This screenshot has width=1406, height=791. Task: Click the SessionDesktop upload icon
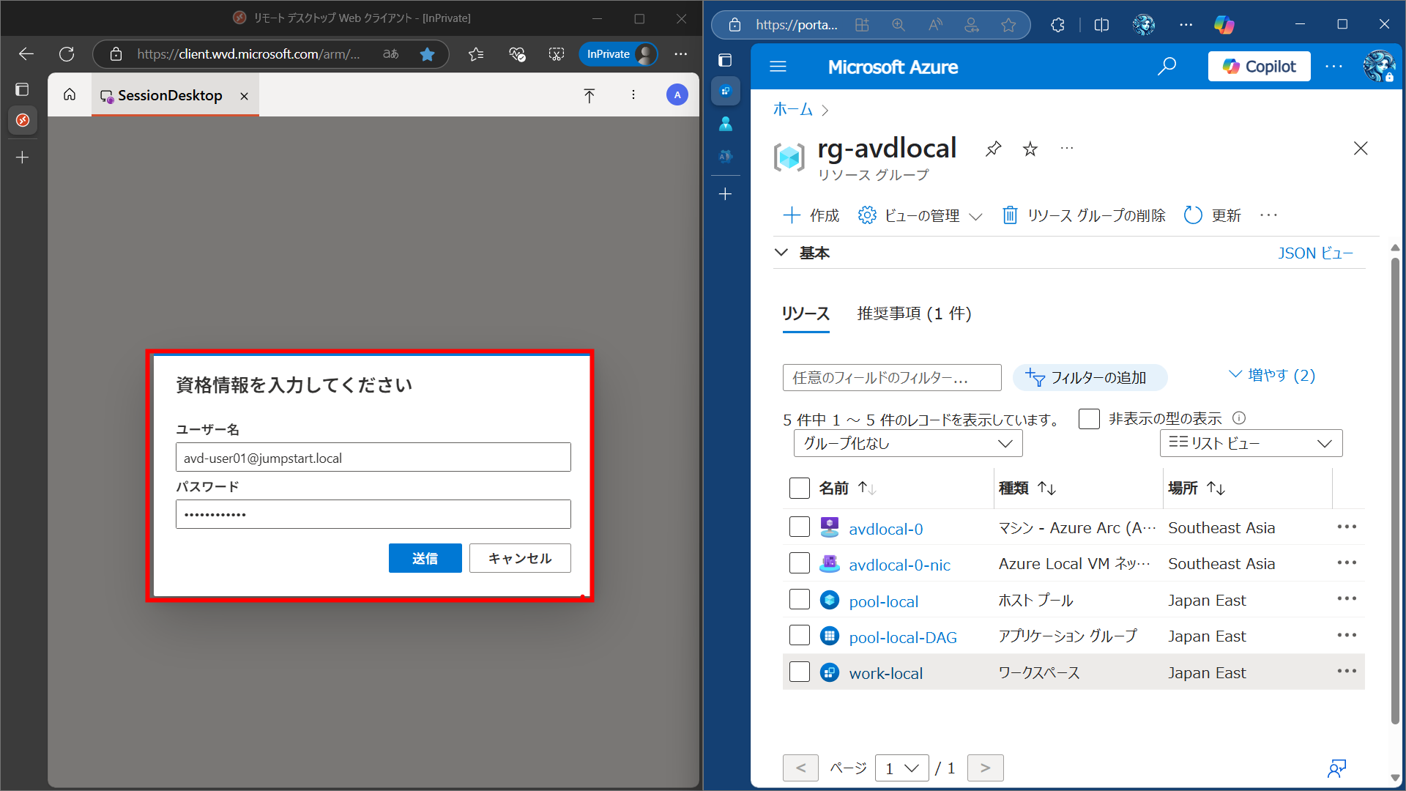click(589, 95)
